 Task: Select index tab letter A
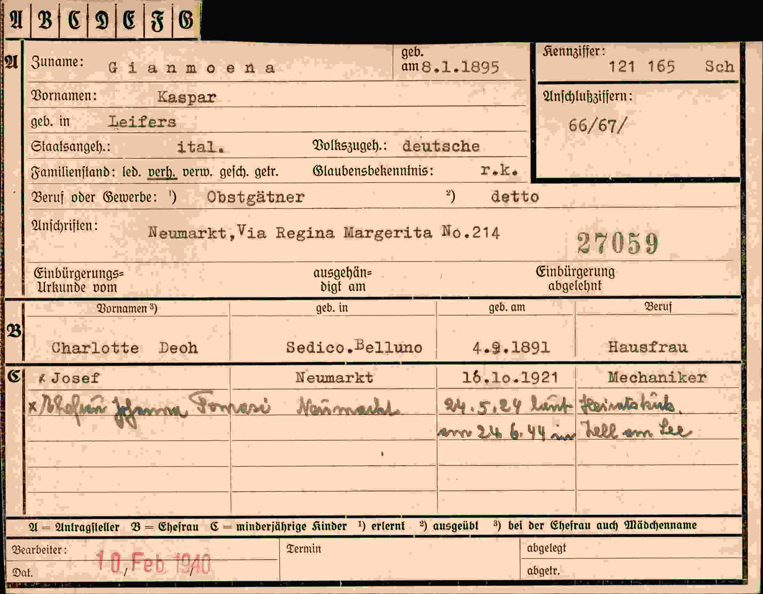[17, 20]
